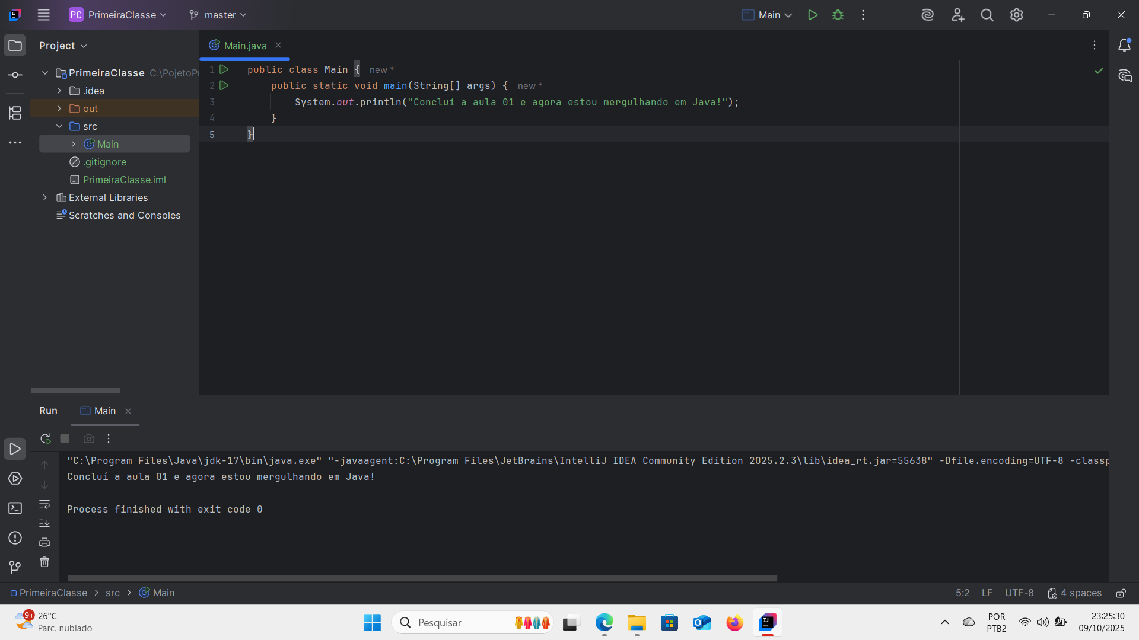Click the Clear All trash icon in console

point(44,562)
